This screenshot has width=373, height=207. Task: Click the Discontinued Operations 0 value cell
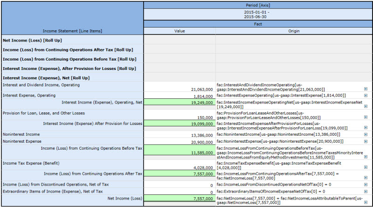tap(180, 185)
